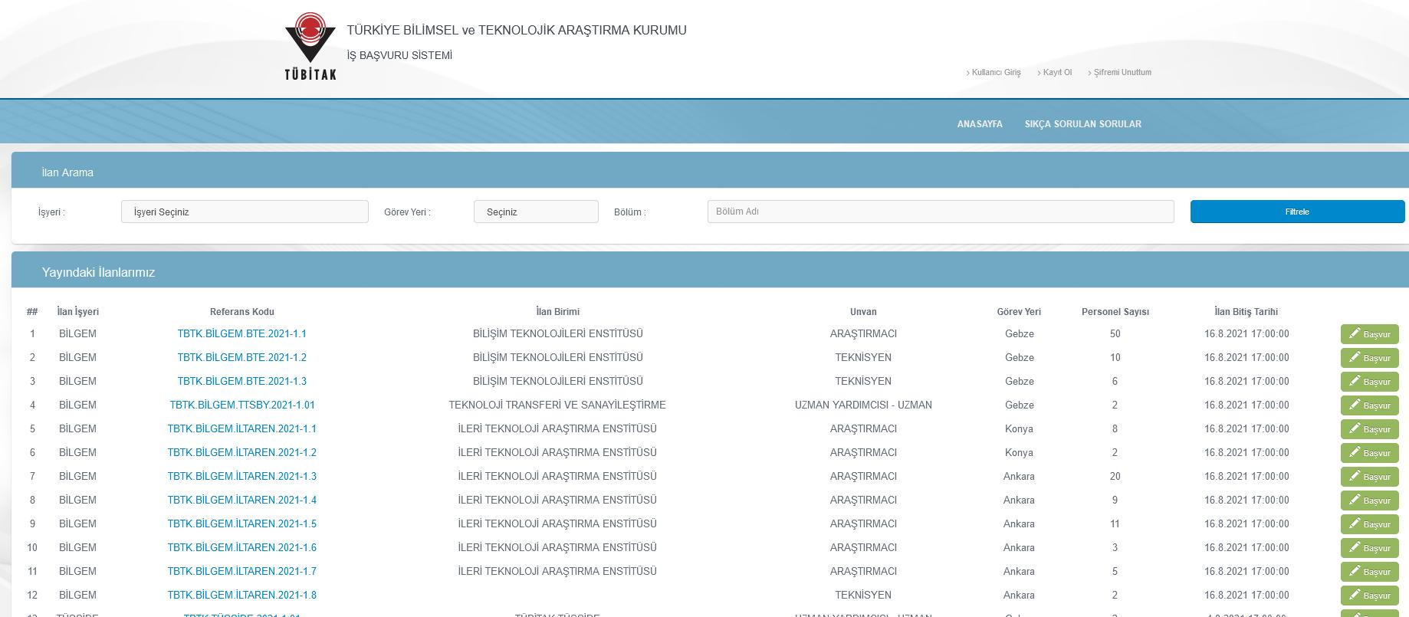Open Şifremi Unuttum link
The image size is (1409, 617).
tap(1122, 72)
